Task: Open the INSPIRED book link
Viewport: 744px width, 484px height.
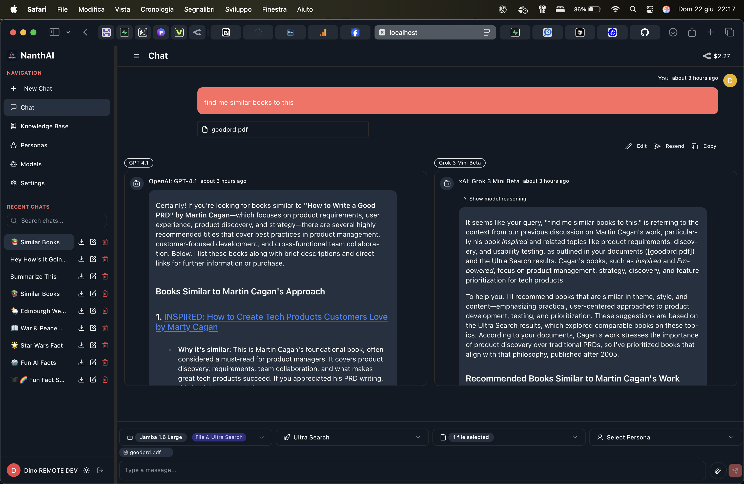Action: pos(271,322)
